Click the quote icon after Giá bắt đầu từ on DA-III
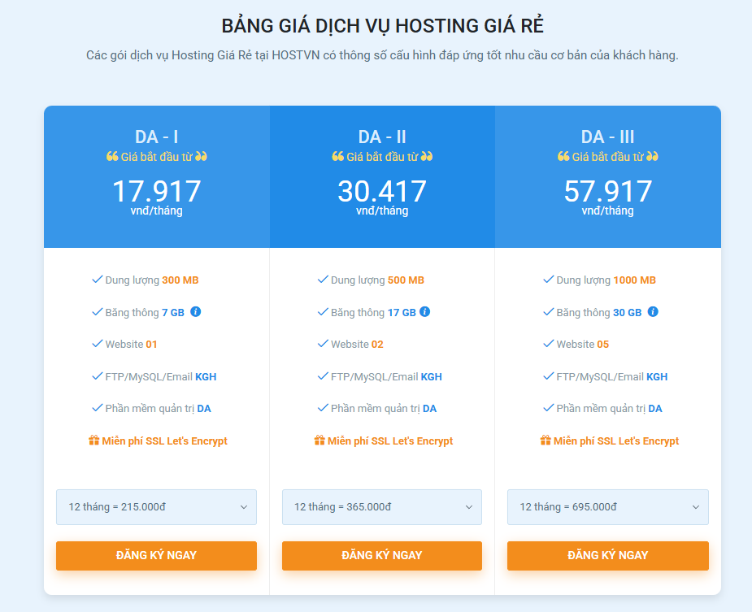The height and width of the screenshot is (612, 752). tap(650, 156)
